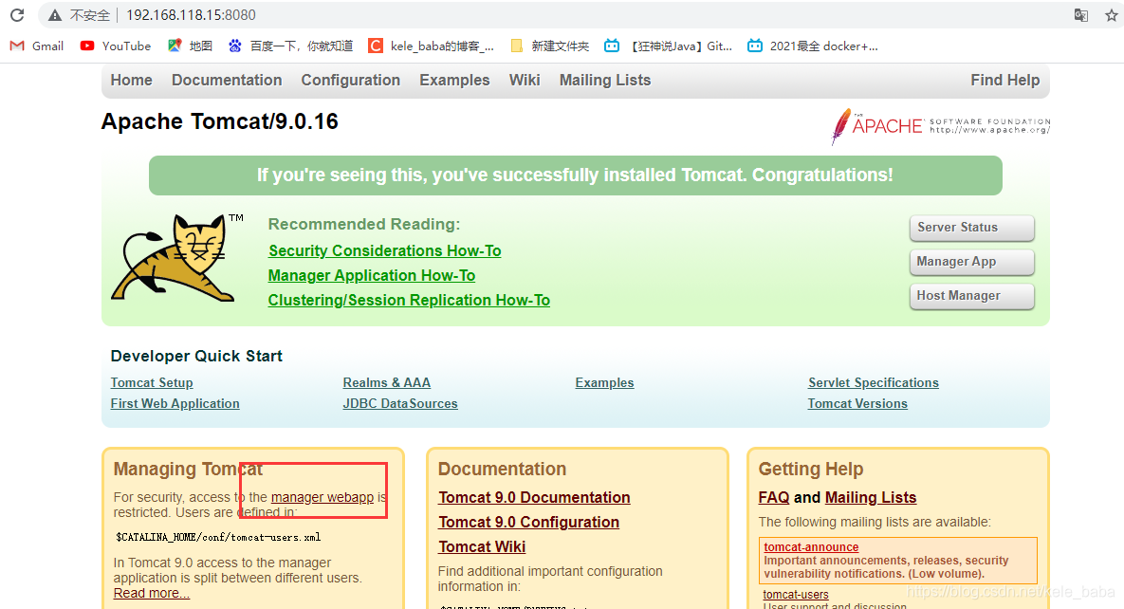Open Tomcat Versions link
Viewport: 1124px width, 609px height.
857,404
